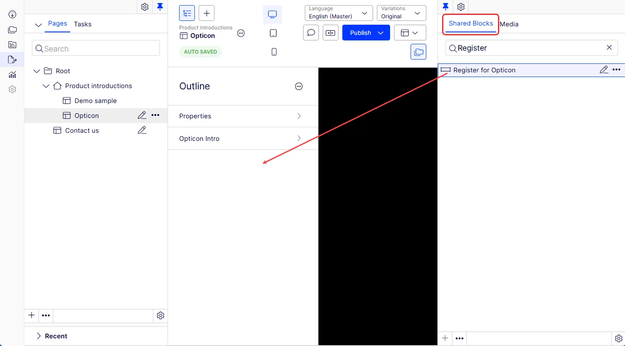Viewport: 625px width, 346px height.
Task: Select the Product introductions page
Action: 98,86
